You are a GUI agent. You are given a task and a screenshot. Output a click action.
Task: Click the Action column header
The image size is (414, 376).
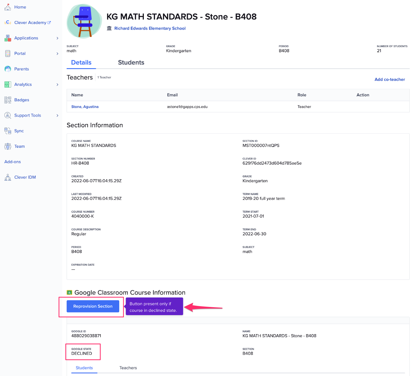point(363,95)
